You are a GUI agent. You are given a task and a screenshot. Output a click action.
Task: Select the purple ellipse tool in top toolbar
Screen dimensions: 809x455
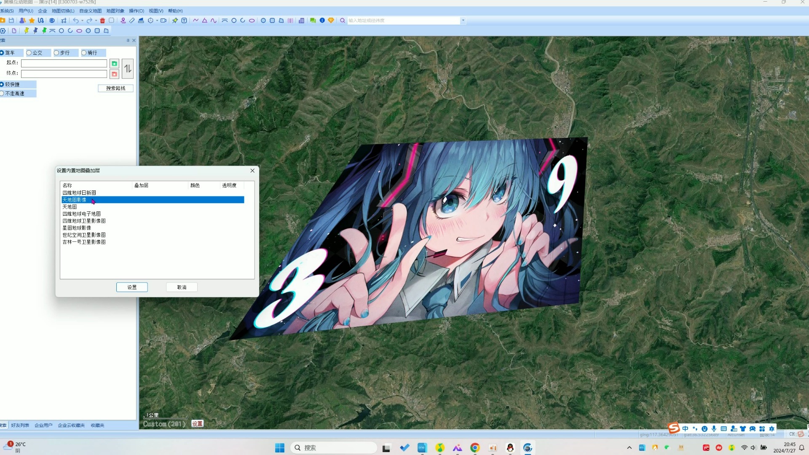(252, 20)
